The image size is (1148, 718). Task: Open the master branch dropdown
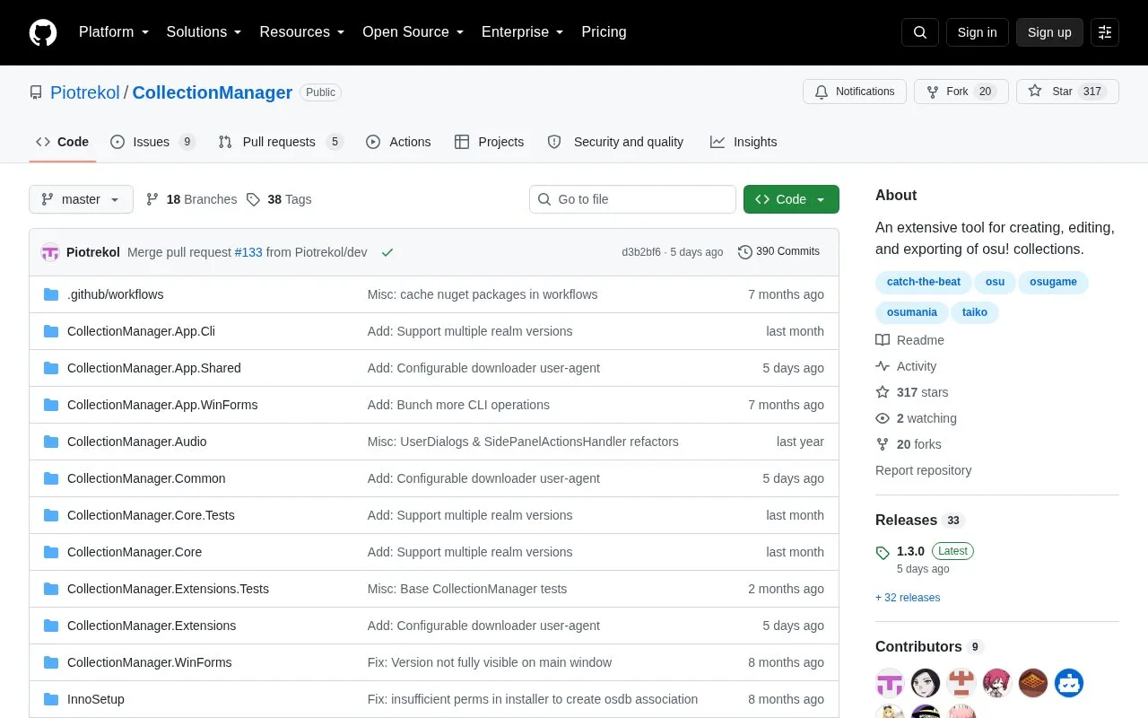coord(81,199)
